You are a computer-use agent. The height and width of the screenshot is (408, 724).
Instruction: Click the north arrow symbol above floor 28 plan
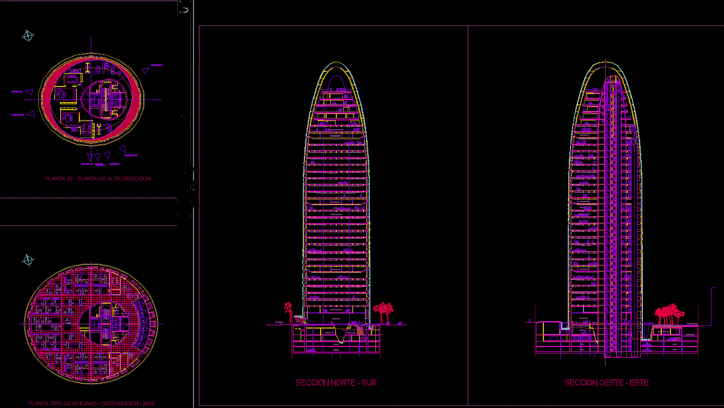pyautogui.click(x=28, y=36)
